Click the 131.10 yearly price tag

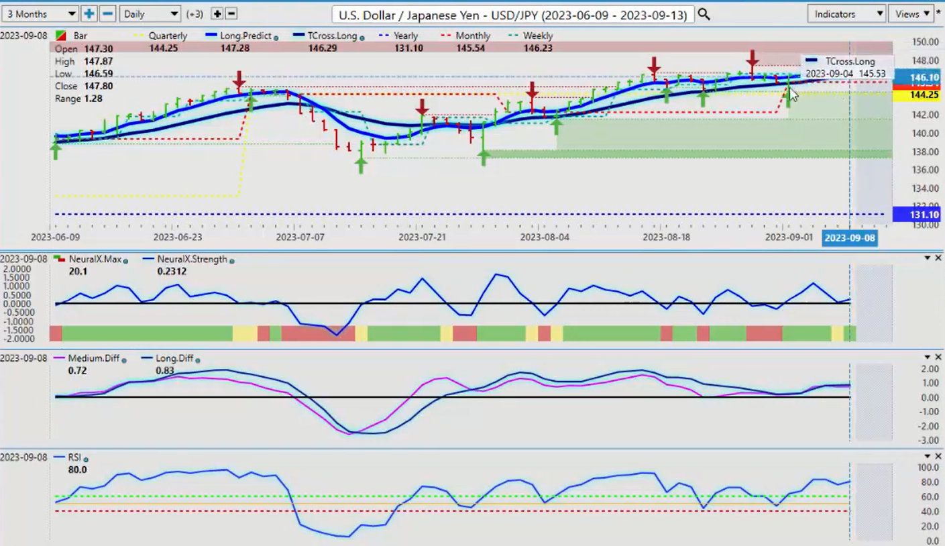(918, 215)
